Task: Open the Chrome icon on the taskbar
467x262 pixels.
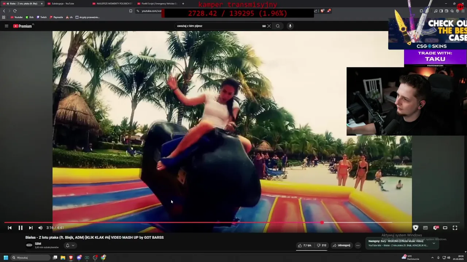Action: [x=103, y=258]
